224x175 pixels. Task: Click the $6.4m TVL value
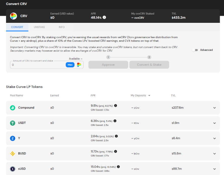pyautogui.click(x=176, y=138)
